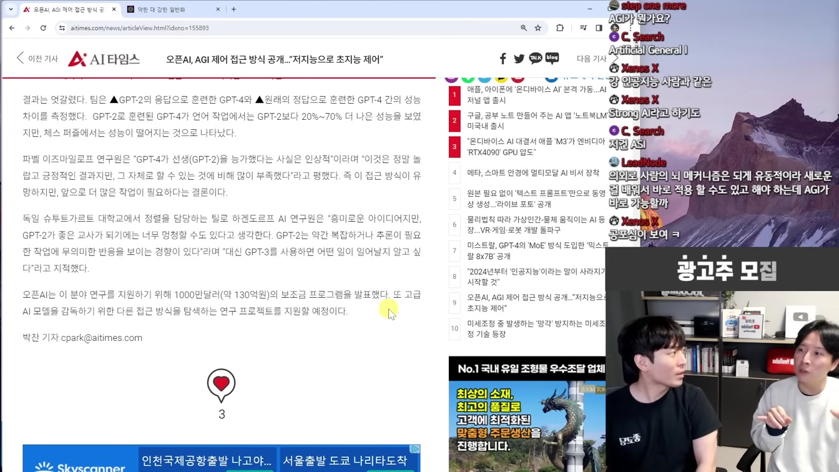Click the dragon sculpture advertisement banner
The image size is (839, 472).
527,414
